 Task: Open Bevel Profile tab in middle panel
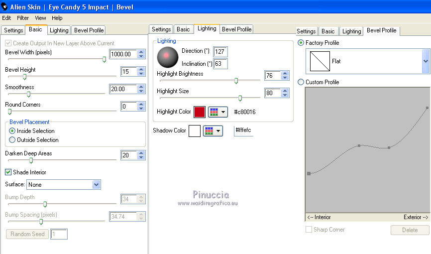(x=237, y=29)
